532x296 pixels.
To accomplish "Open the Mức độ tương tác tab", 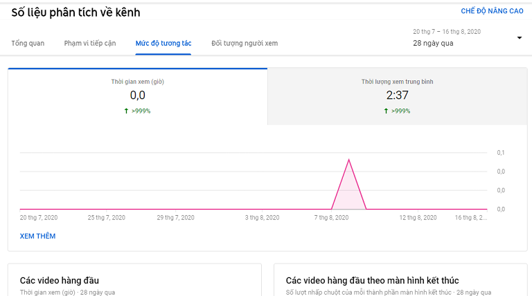I will coord(163,44).
